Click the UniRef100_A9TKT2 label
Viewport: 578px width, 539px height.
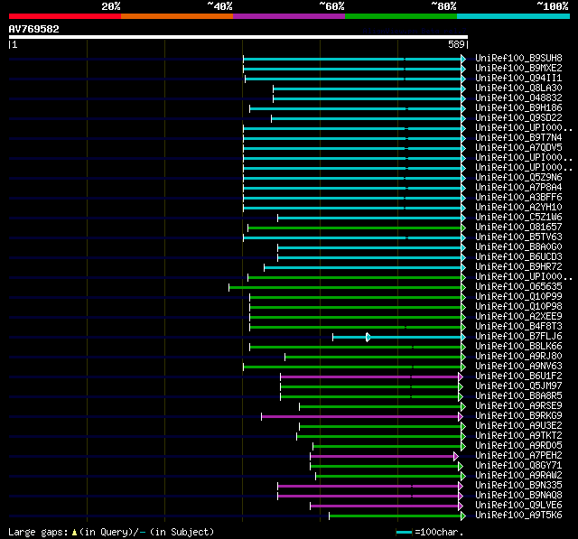click(x=518, y=436)
